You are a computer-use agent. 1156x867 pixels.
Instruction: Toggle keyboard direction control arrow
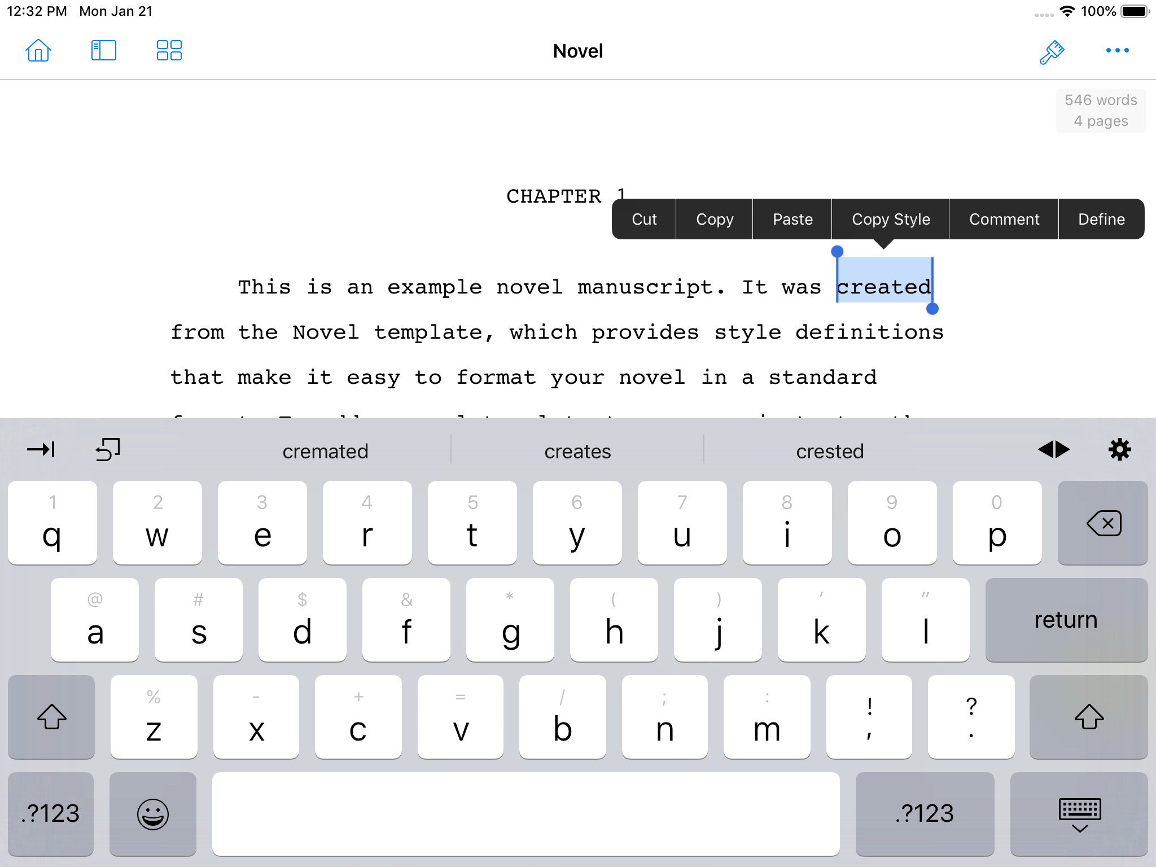(x=1054, y=450)
